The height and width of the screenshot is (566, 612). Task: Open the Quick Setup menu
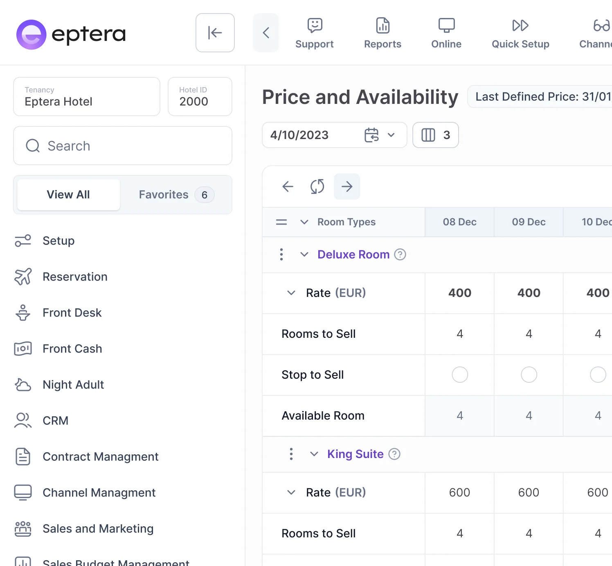[520, 33]
